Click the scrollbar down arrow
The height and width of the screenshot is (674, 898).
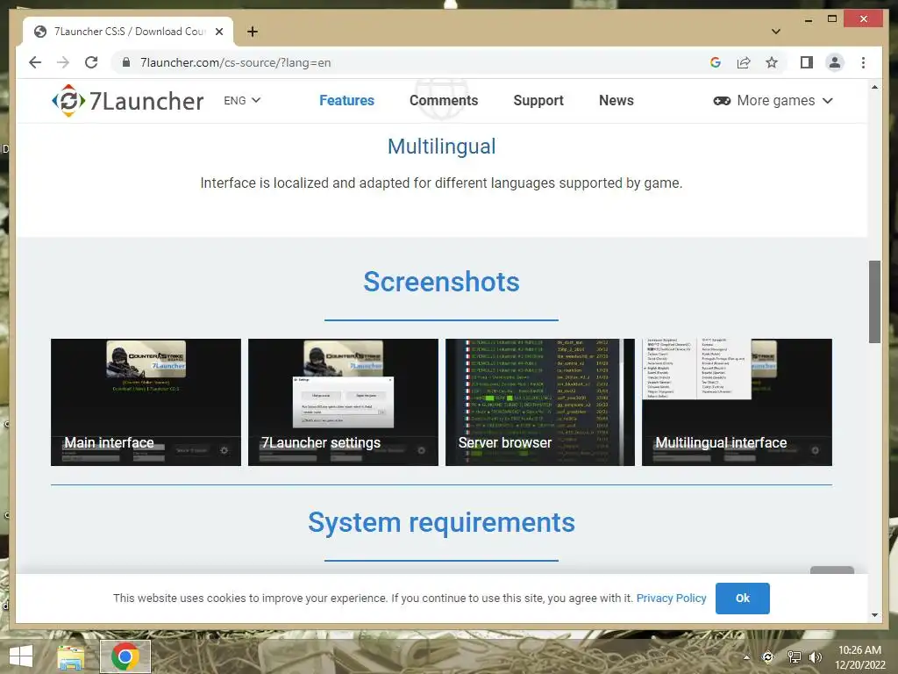(874, 615)
